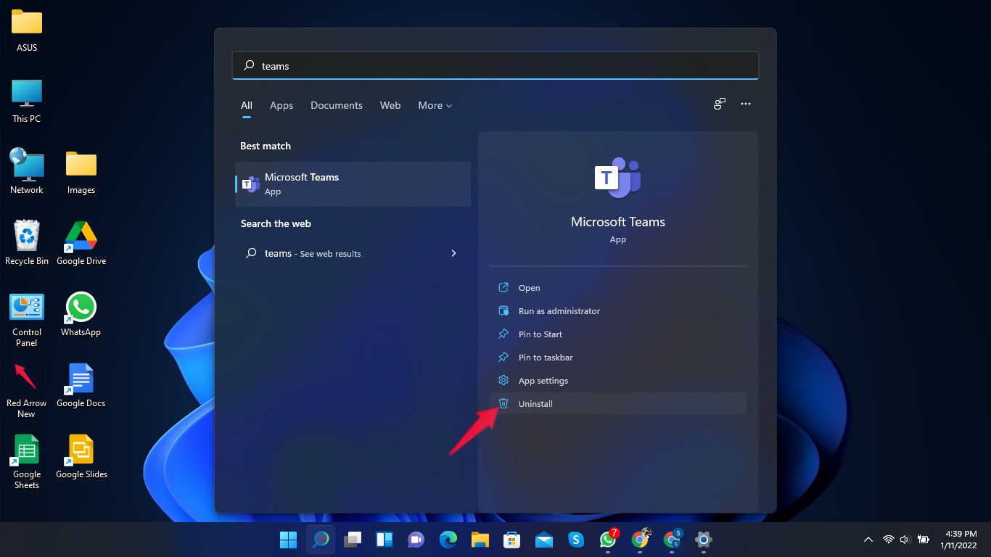Select Microsoft Teams best match result

click(x=353, y=184)
